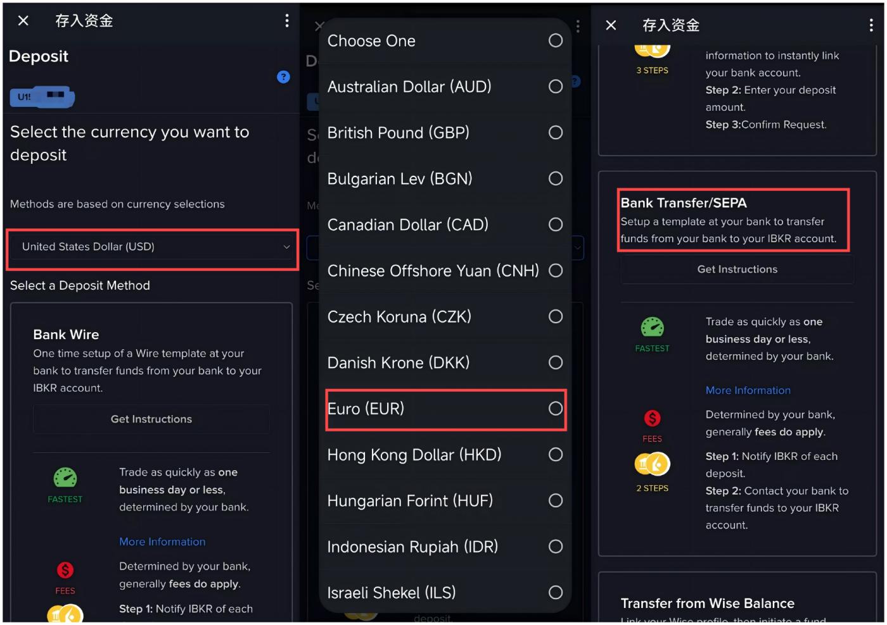Select the Euro (EUR) radio button
The height and width of the screenshot is (625, 887).
pyautogui.click(x=556, y=409)
